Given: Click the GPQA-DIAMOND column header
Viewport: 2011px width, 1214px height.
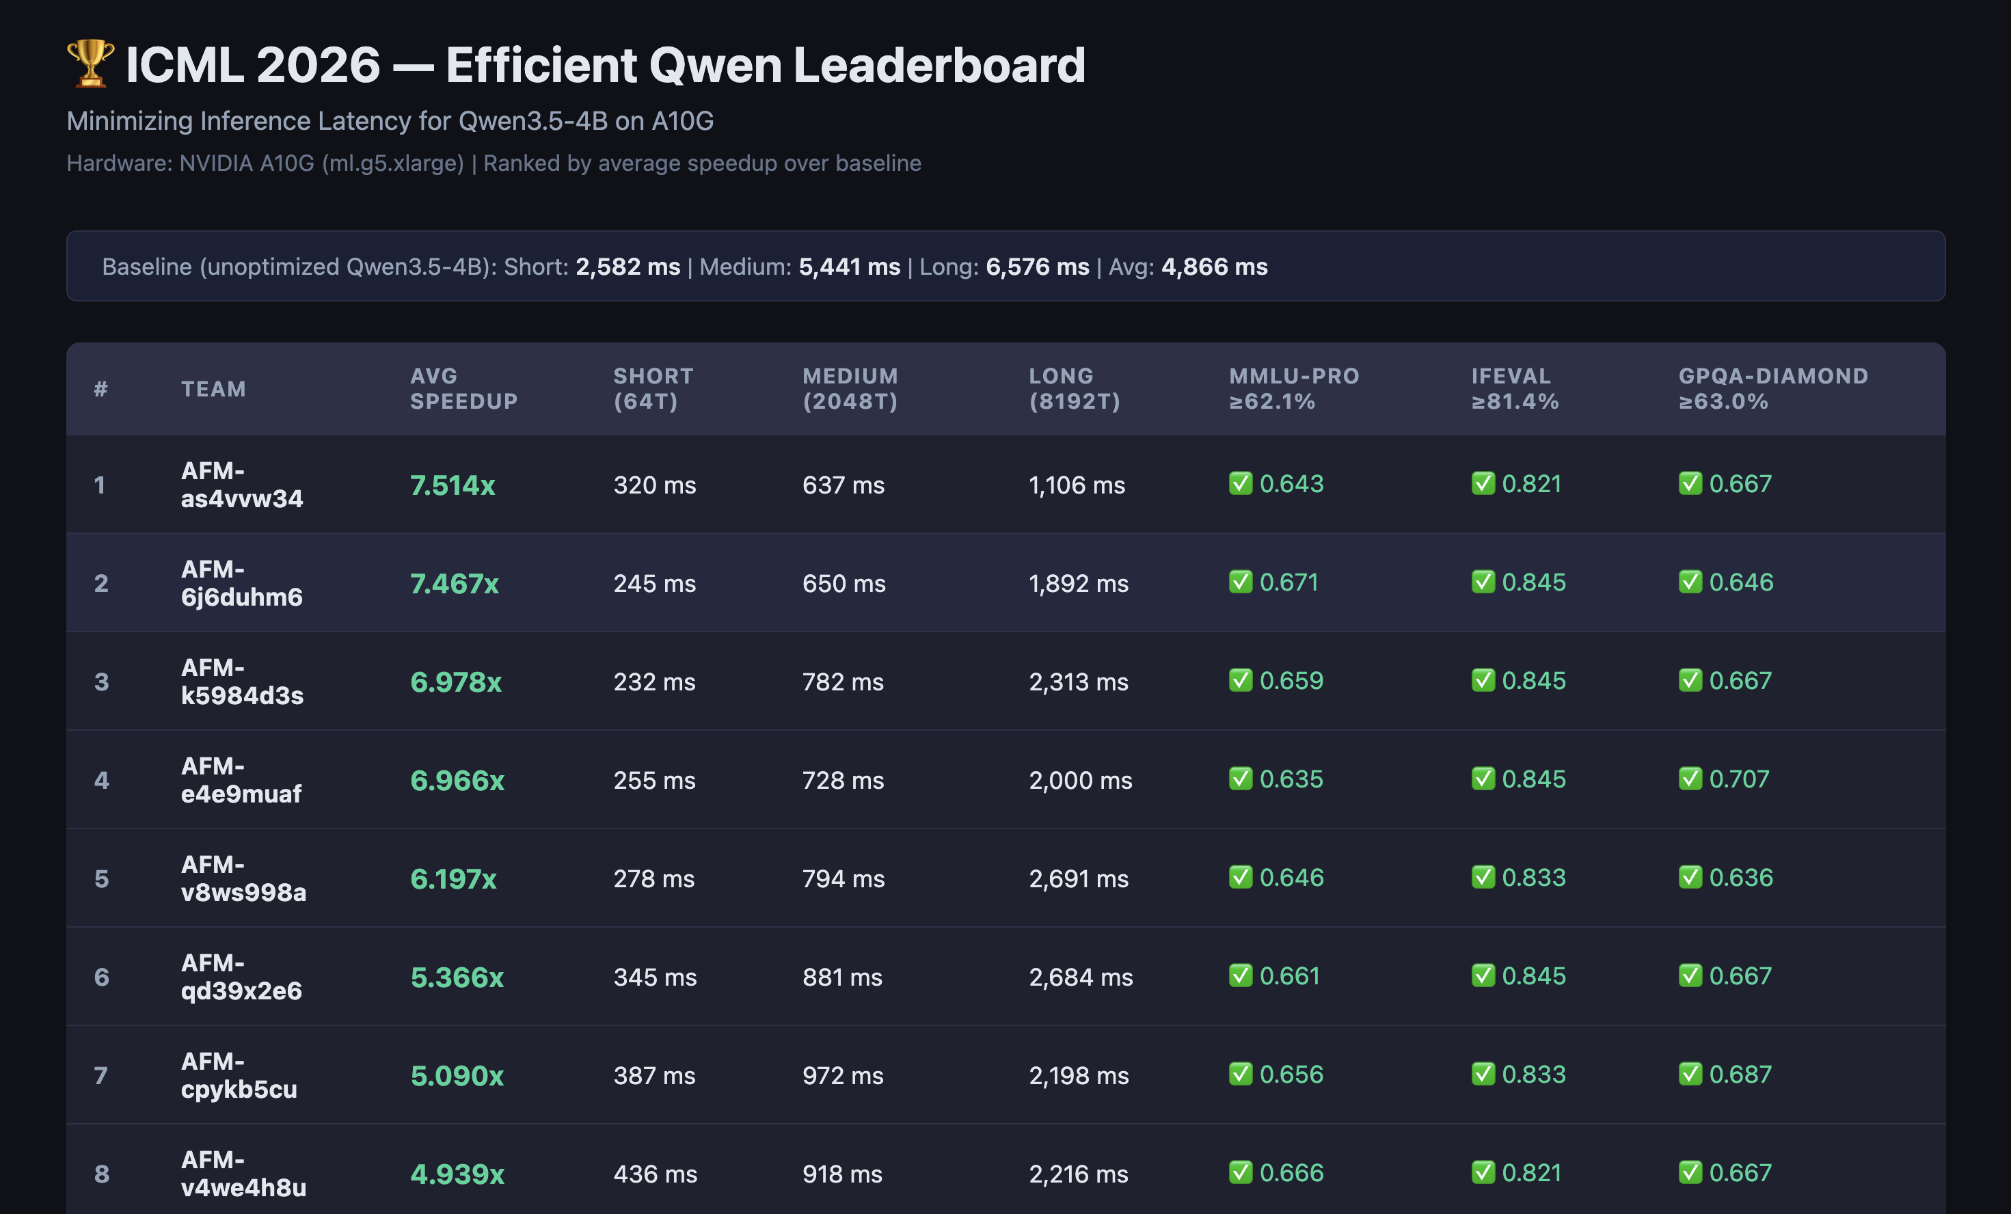Looking at the screenshot, I should (x=1774, y=389).
